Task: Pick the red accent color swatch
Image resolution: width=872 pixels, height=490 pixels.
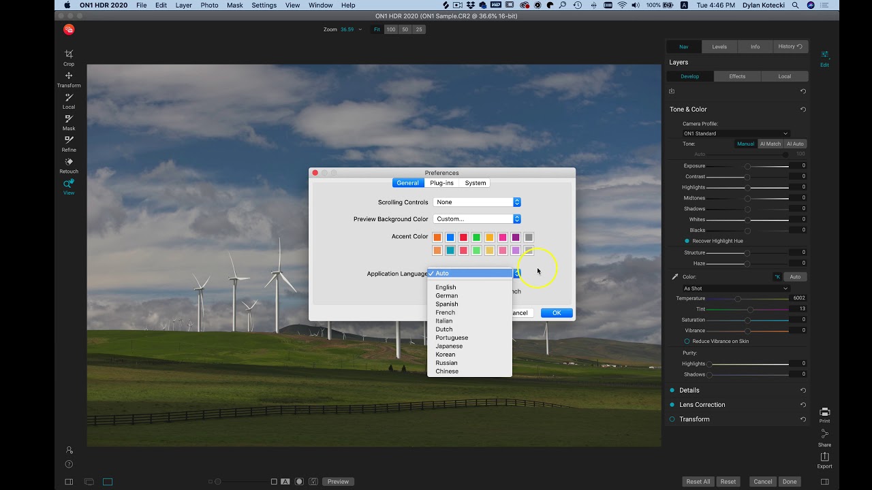Action: 463,238
